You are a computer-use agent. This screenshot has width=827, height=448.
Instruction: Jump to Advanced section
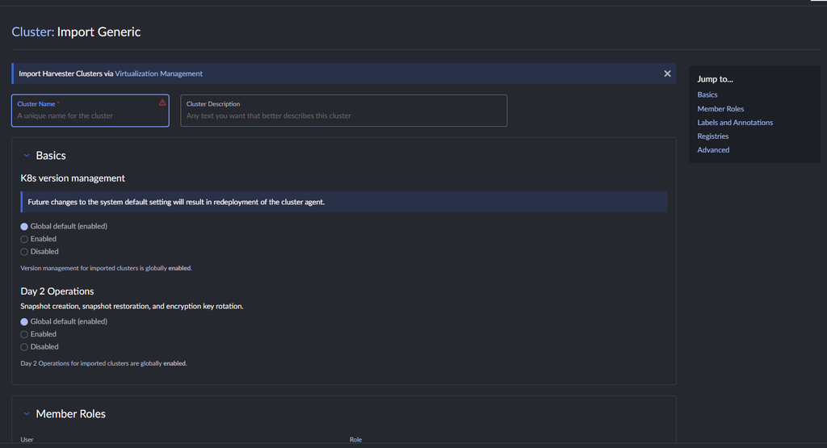(713, 149)
